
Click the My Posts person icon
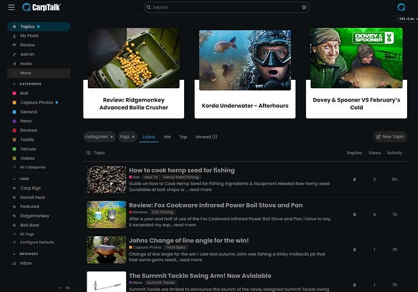[x=15, y=36]
